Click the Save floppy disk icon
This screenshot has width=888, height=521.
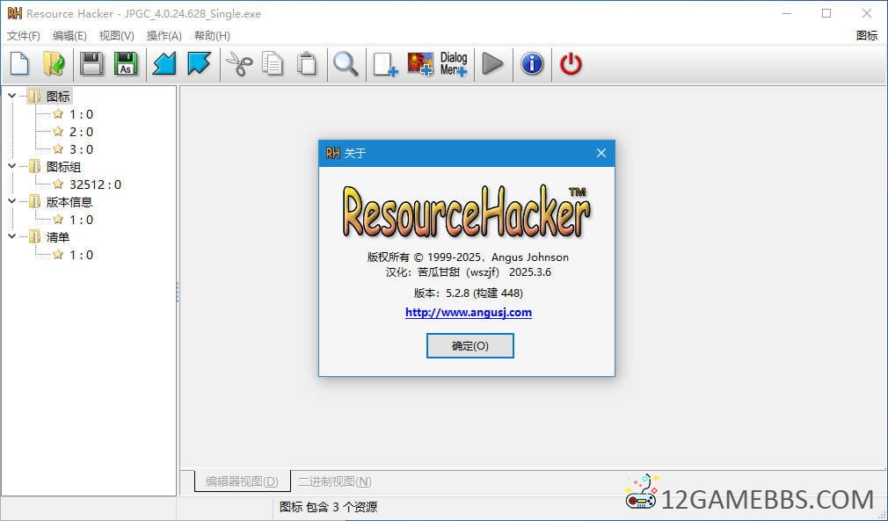(91, 64)
